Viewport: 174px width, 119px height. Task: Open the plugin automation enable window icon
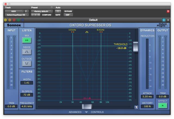coord(58,11)
